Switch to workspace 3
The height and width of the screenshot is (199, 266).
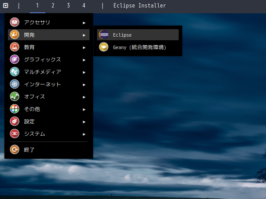[x=68, y=6]
